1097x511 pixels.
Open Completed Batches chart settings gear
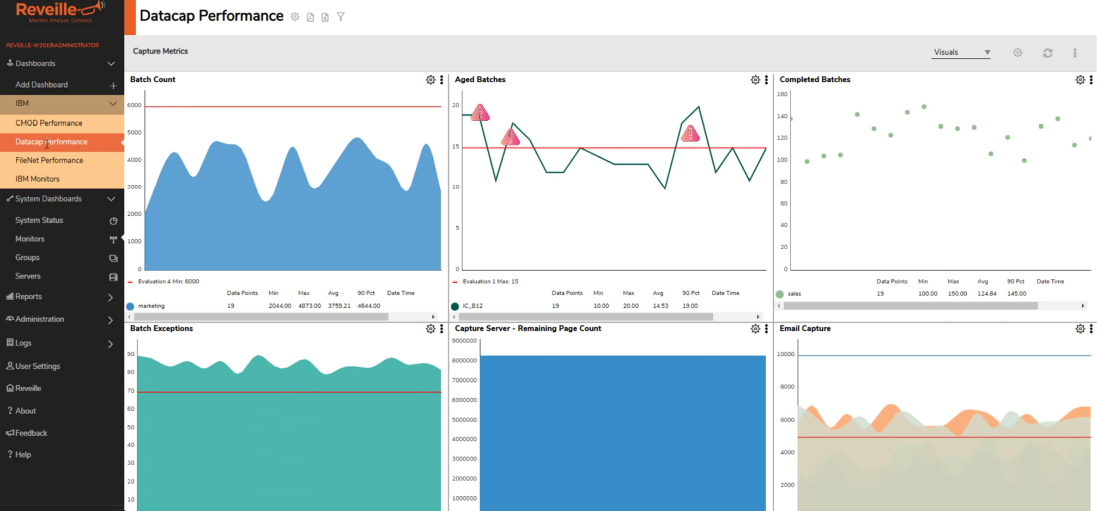pyautogui.click(x=1080, y=80)
